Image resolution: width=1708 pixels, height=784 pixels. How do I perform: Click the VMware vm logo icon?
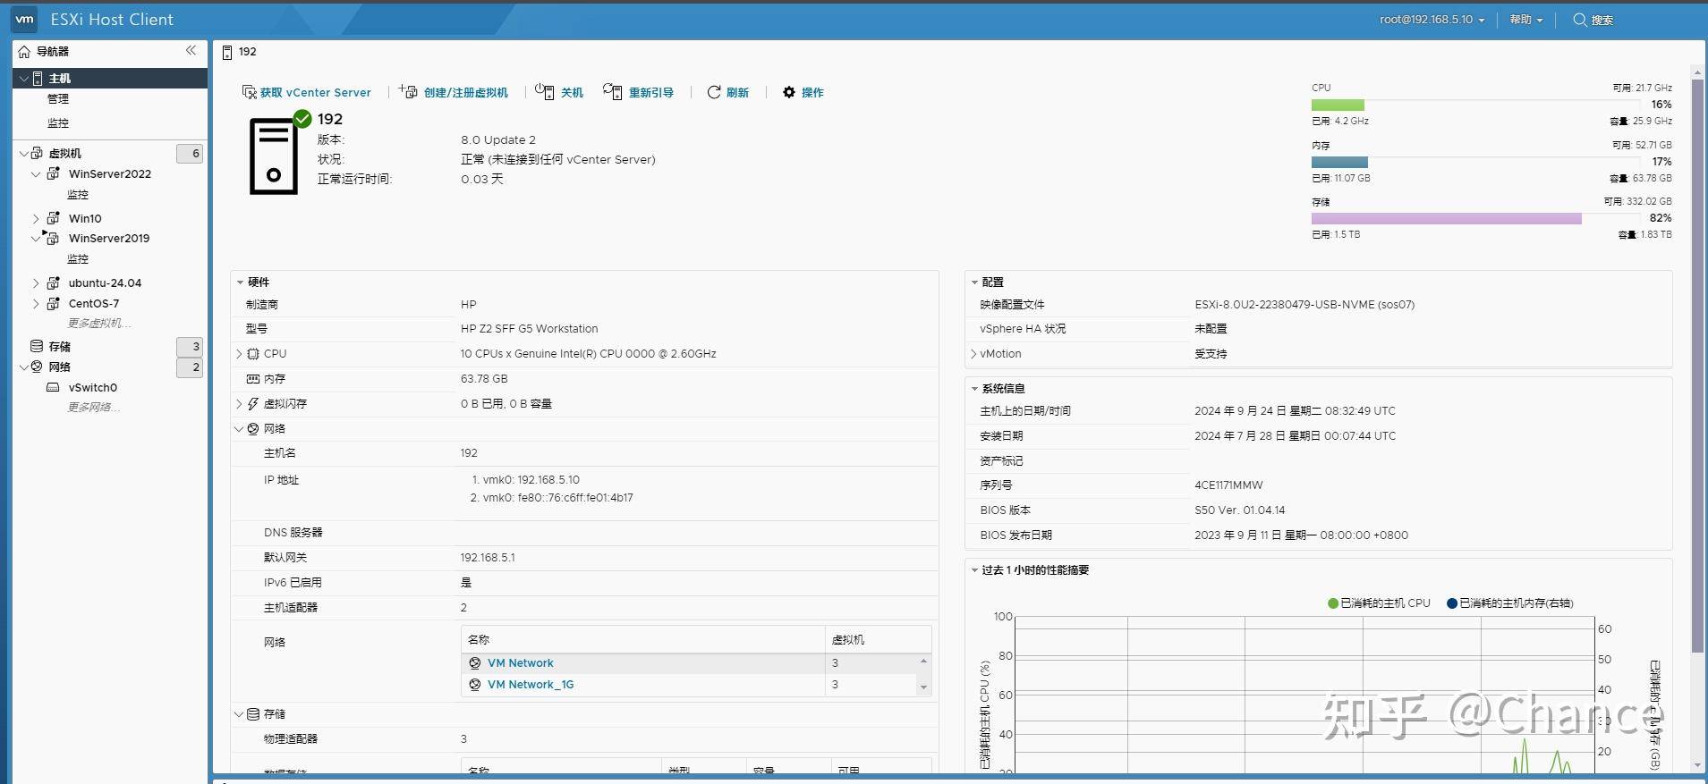25,19
